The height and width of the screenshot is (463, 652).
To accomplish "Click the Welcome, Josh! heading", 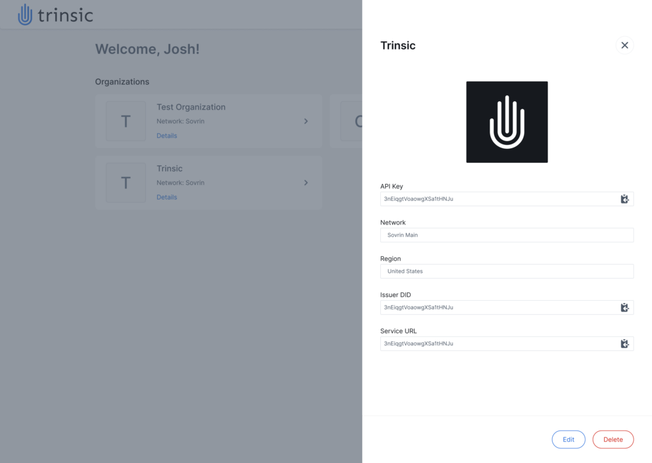I will tap(147, 49).
